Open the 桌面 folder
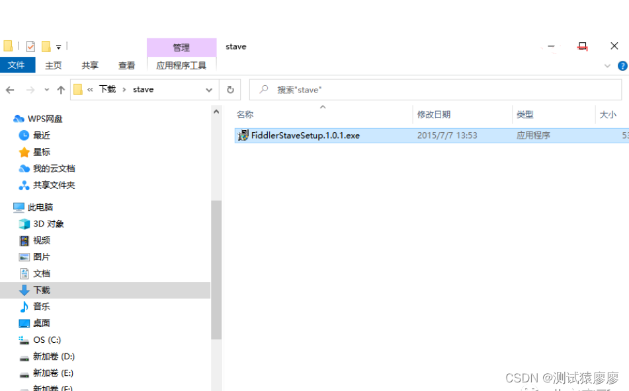The width and height of the screenshot is (629, 391). [41, 323]
